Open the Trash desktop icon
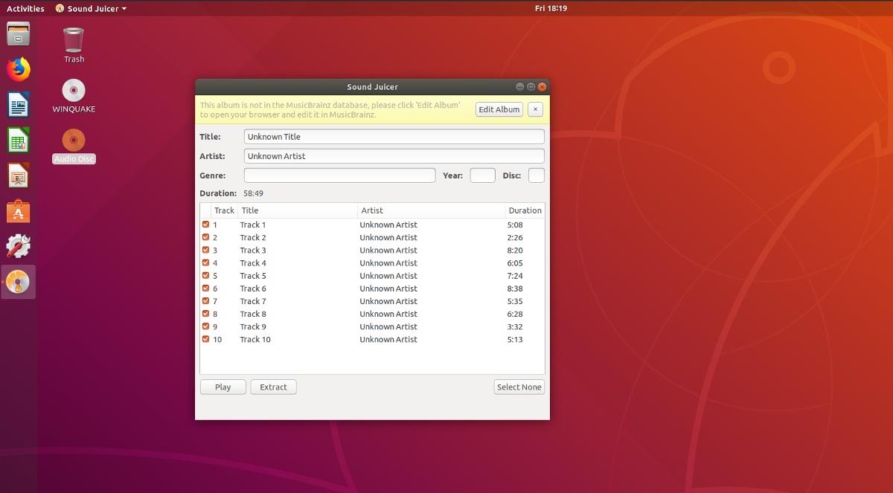Screen dimensions: 893x493 pyautogui.click(x=73, y=37)
